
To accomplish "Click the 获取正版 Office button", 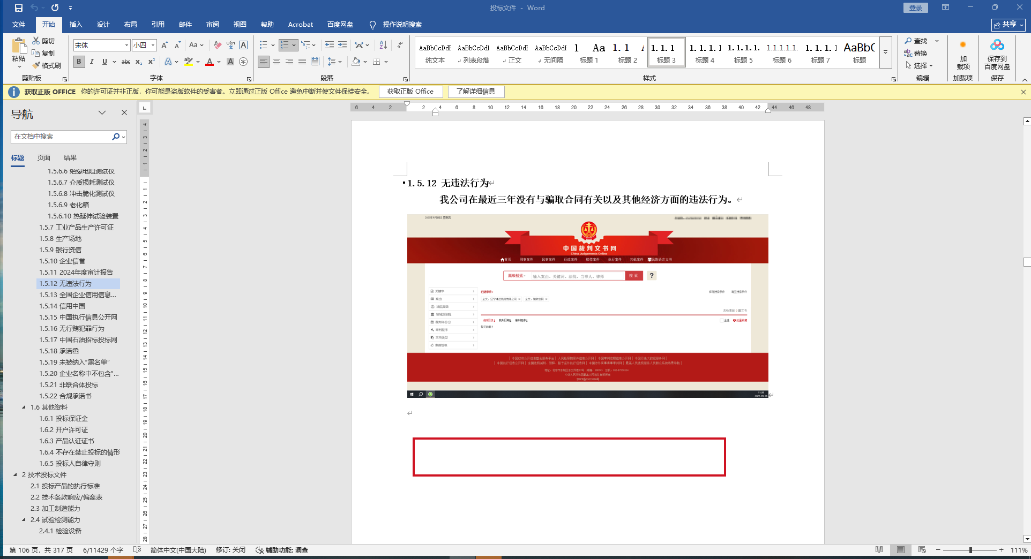I will [x=410, y=92].
